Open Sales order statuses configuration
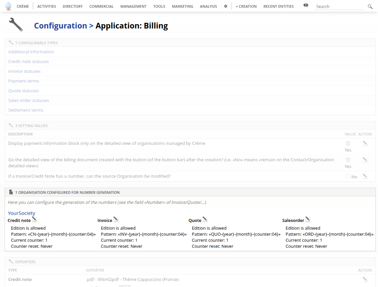This screenshot has height=287, width=378. coord(28,100)
